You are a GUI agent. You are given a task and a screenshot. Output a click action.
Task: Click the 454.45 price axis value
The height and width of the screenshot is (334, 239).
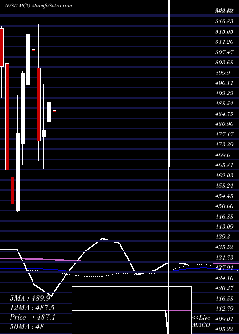point(224,196)
